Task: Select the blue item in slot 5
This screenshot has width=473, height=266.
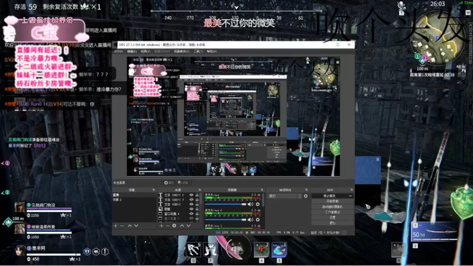Action: 279,249
